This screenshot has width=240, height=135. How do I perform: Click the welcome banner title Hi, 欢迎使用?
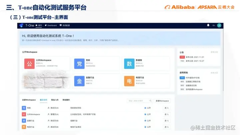tap(48, 36)
